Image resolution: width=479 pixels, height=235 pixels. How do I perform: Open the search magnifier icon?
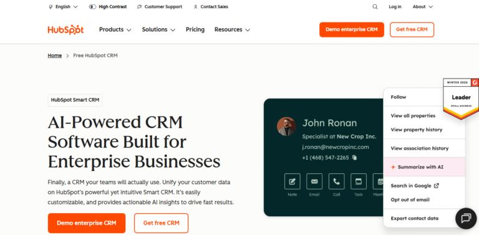tap(375, 7)
